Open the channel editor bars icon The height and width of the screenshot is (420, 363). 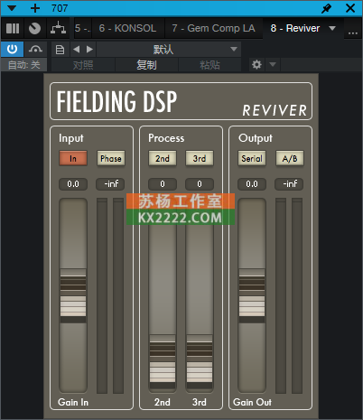[x=13, y=29]
